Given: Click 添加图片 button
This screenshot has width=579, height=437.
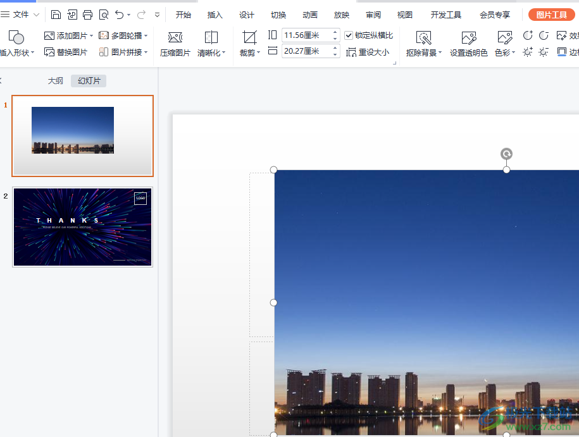Looking at the screenshot, I should pyautogui.click(x=66, y=35).
